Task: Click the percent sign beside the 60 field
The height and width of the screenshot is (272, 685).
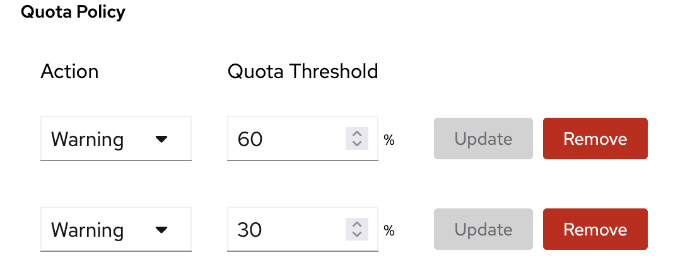Action: point(389,140)
